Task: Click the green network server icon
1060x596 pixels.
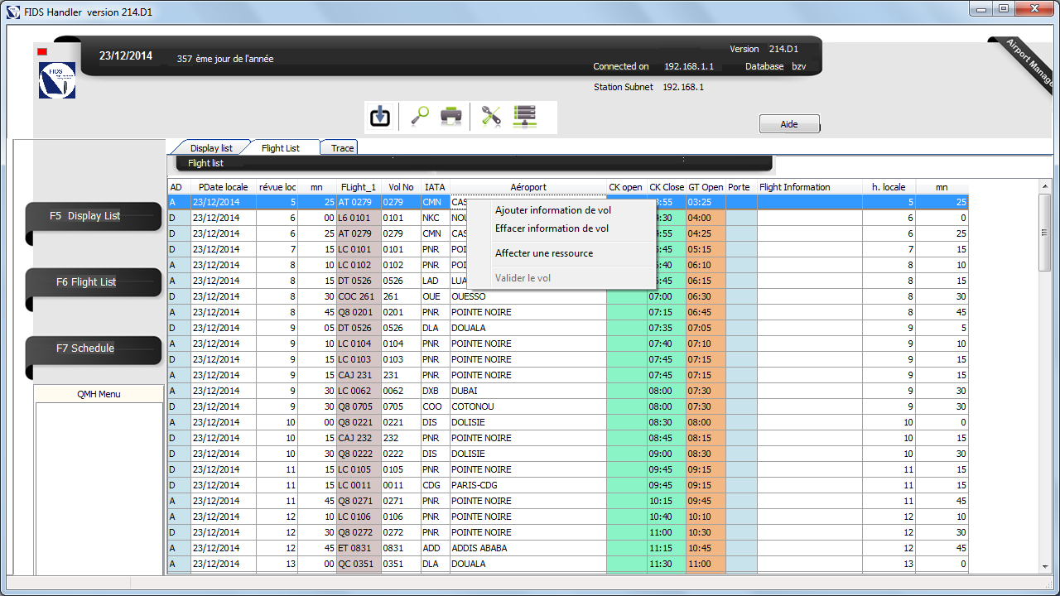Action: 525,118
